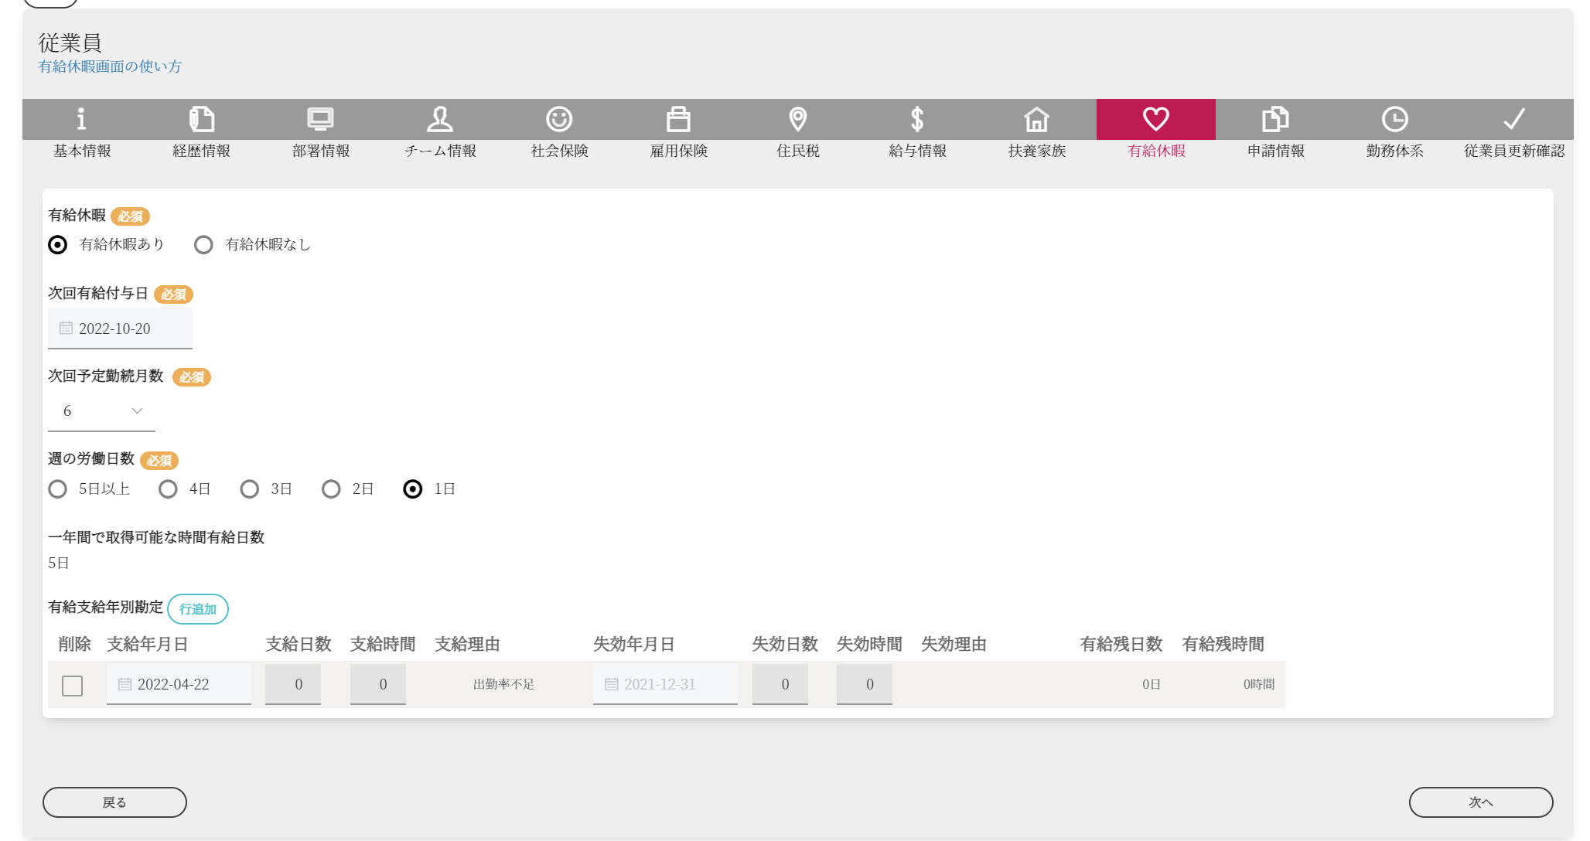Open the 有給休暇画面の使い方 help link

click(x=110, y=66)
